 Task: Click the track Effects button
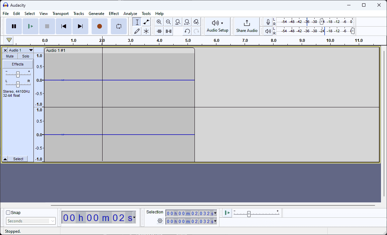[18, 64]
